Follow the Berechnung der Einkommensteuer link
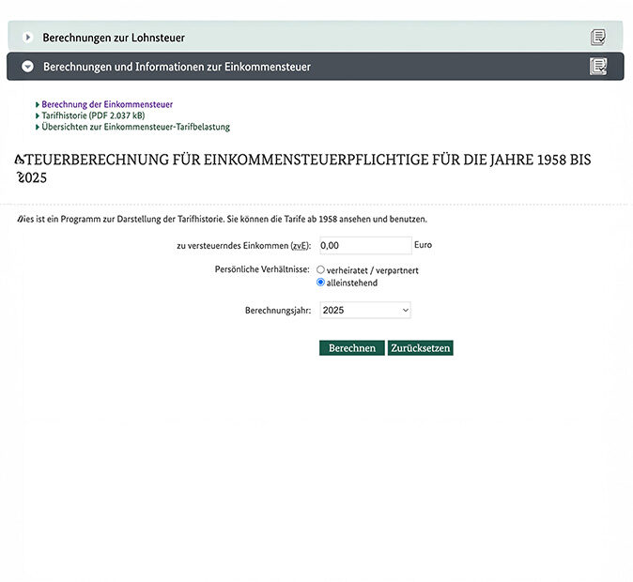This screenshot has height=582, width=633. pos(107,104)
